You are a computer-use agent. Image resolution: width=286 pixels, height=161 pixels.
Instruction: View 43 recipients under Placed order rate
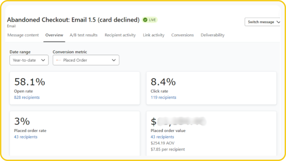click(26, 137)
